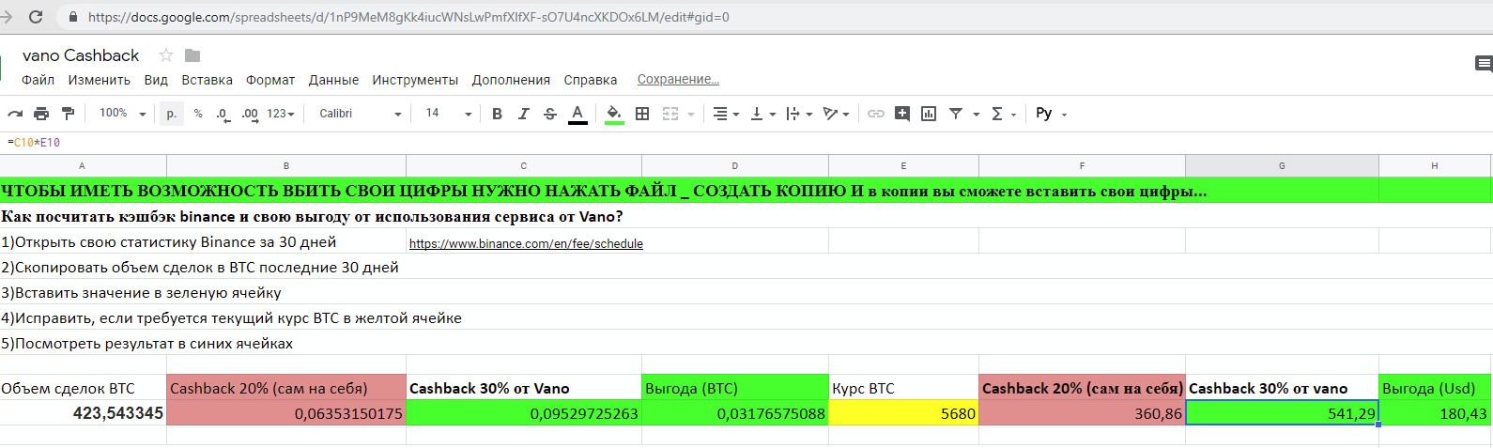The width and height of the screenshot is (1493, 448).
Task: Open the Binance fee schedule link
Action: point(526,243)
